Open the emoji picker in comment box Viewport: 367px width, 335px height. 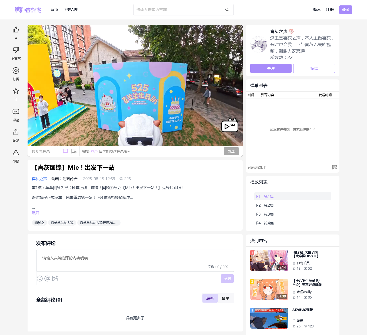[x=40, y=279]
